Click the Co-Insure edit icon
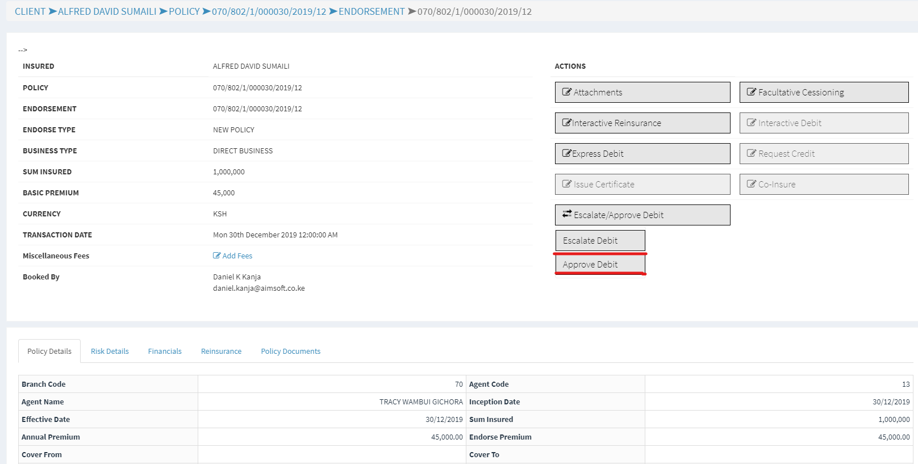918x464 pixels. click(x=751, y=184)
